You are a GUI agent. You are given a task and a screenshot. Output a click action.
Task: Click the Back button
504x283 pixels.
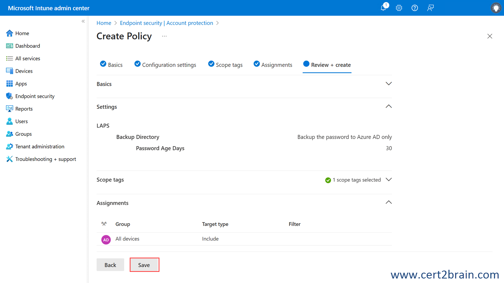(x=110, y=265)
